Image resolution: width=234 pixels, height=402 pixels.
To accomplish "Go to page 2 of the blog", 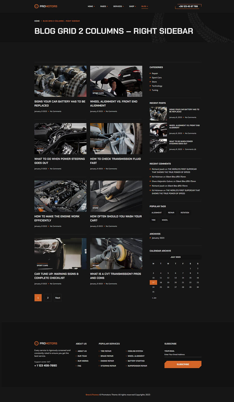I will pos(48,298).
